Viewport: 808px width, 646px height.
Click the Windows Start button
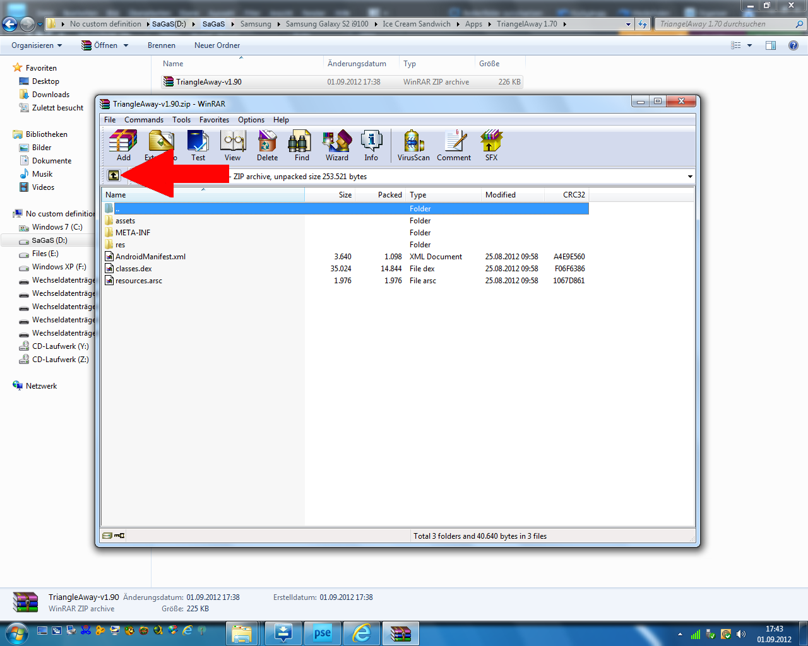[x=16, y=632]
